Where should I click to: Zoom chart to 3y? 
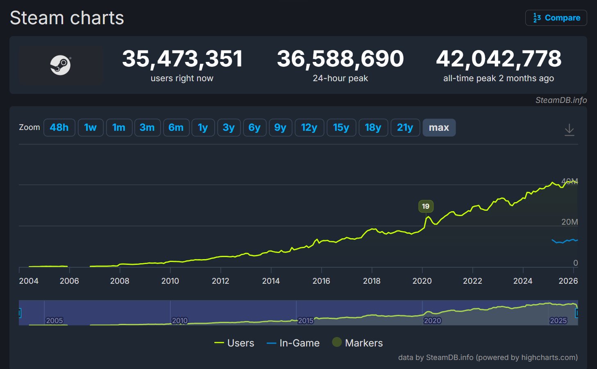[x=229, y=128]
